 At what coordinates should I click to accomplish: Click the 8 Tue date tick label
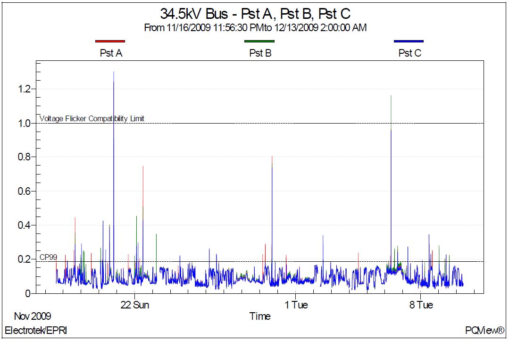421,305
